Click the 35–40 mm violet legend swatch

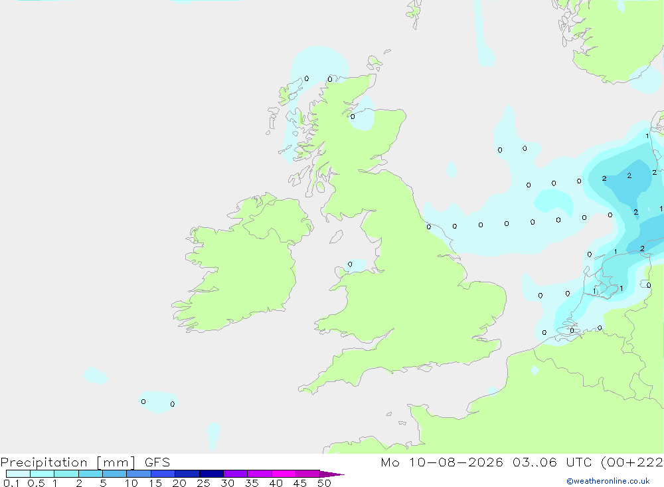click(x=260, y=474)
